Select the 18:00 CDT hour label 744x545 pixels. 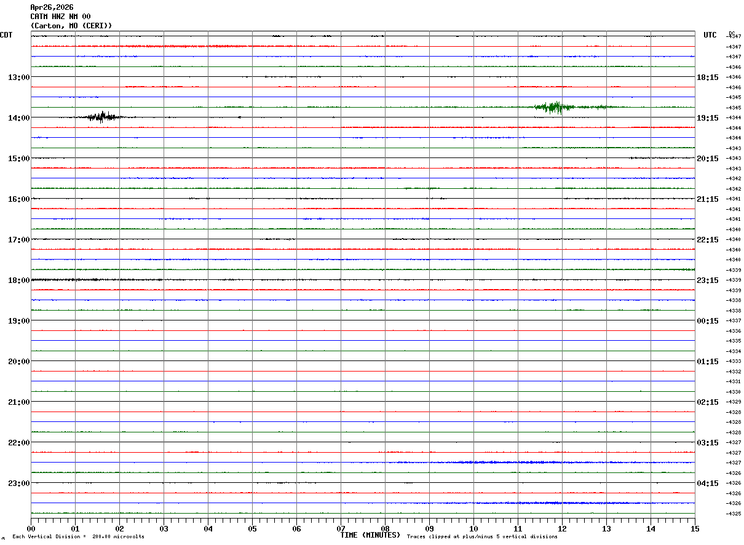[18, 280]
